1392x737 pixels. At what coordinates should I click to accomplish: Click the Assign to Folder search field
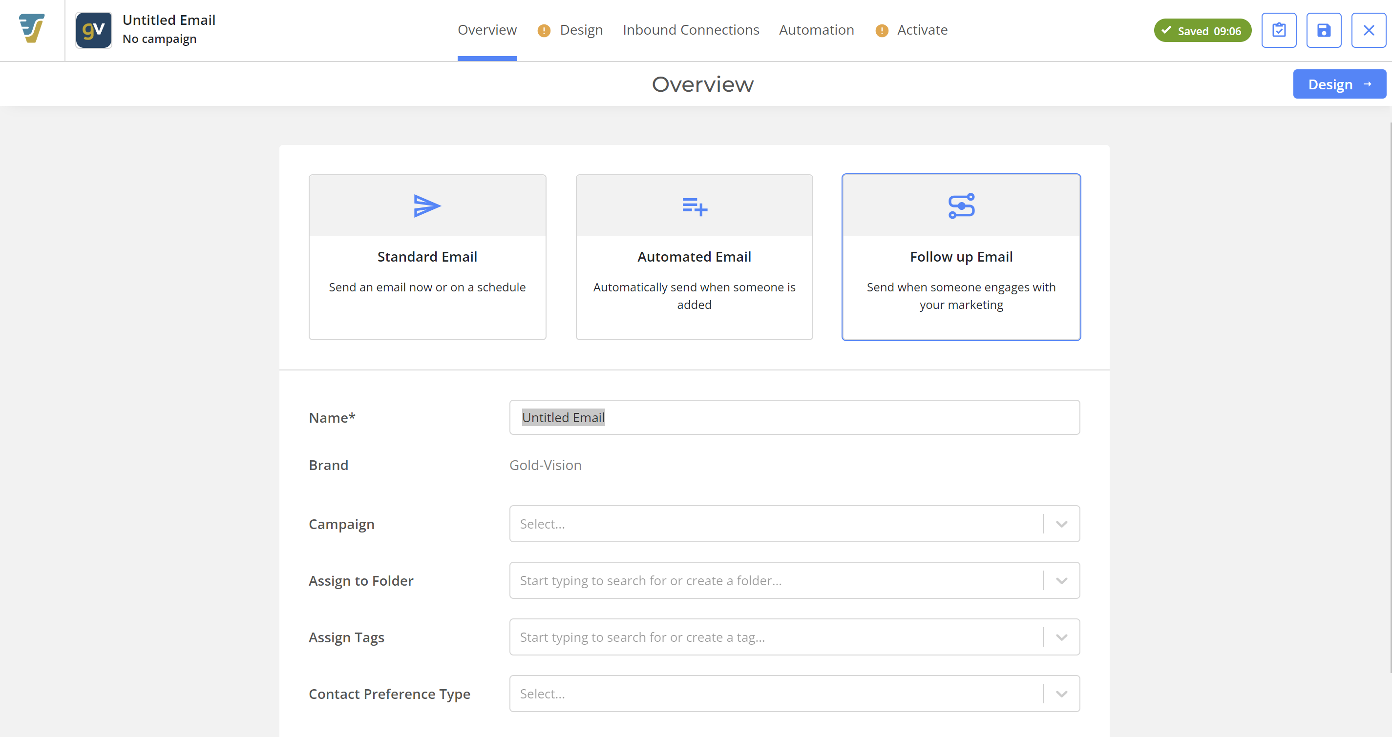tap(794, 580)
